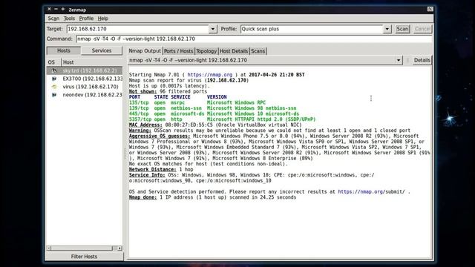Click the host list scroll left arrow

[x=49, y=248]
